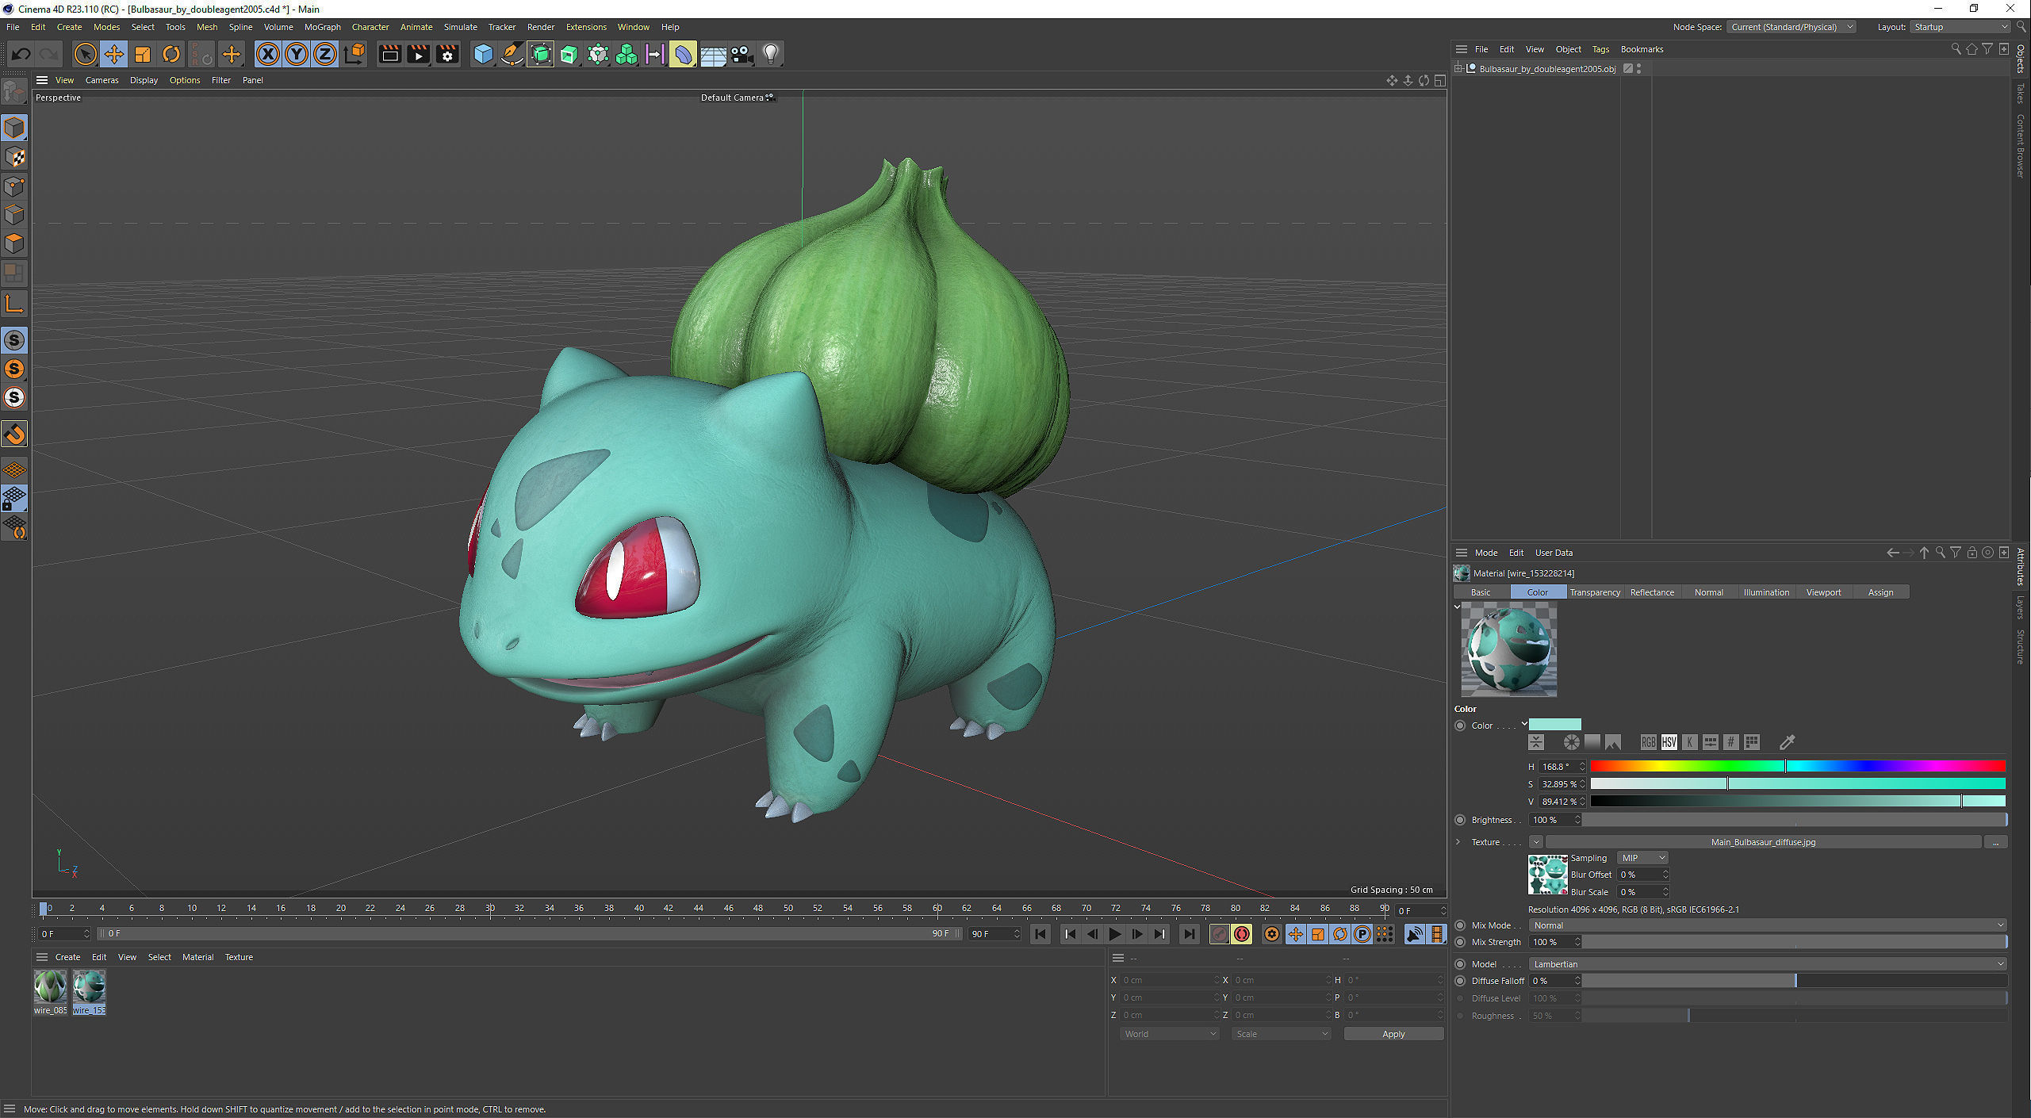Viewport: 2031px width, 1118px height.
Task: Add a Cube primitive object
Action: click(x=483, y=54)
